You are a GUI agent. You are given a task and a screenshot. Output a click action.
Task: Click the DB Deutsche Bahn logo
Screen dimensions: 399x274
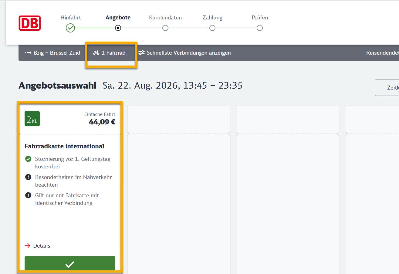pos(30,23)
